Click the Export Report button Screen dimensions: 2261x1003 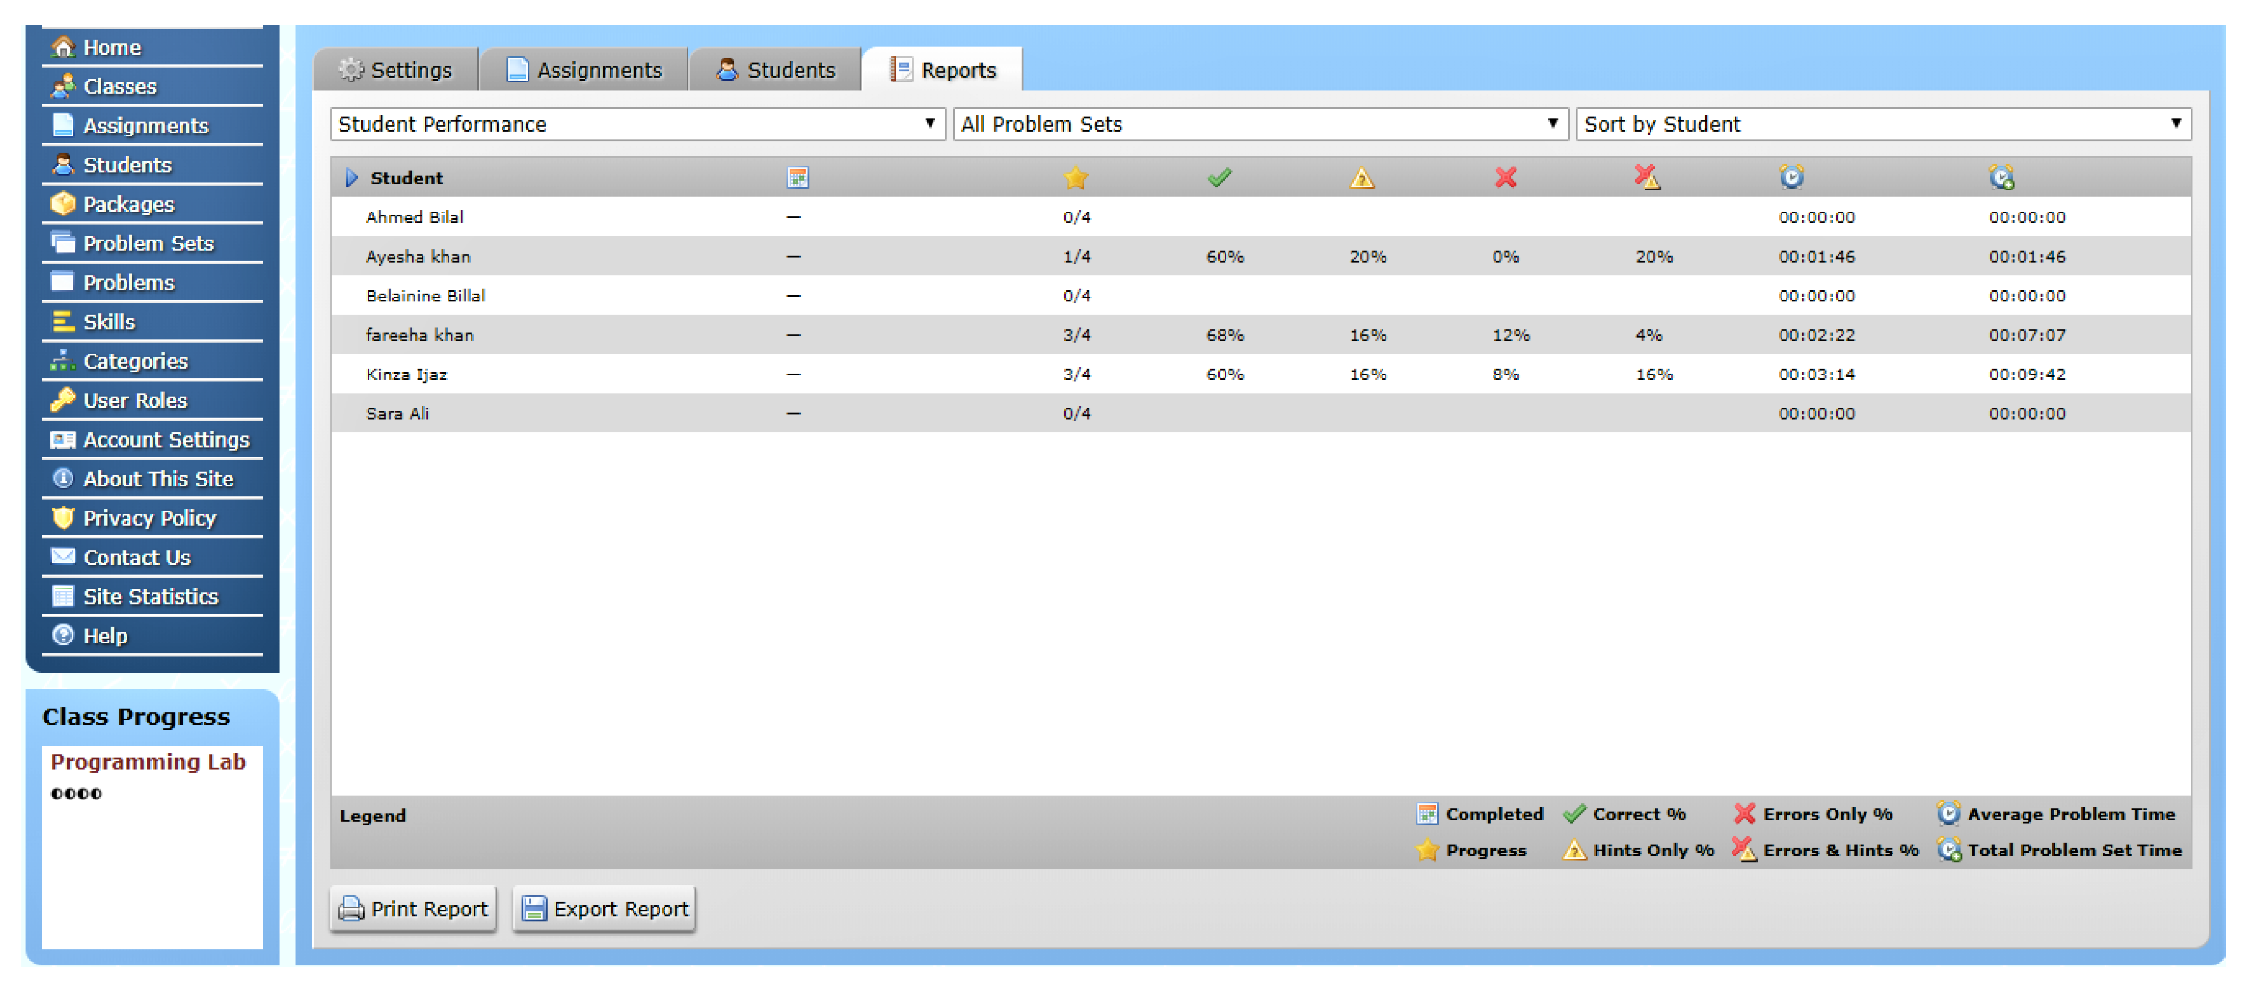[x=605, y=909]
